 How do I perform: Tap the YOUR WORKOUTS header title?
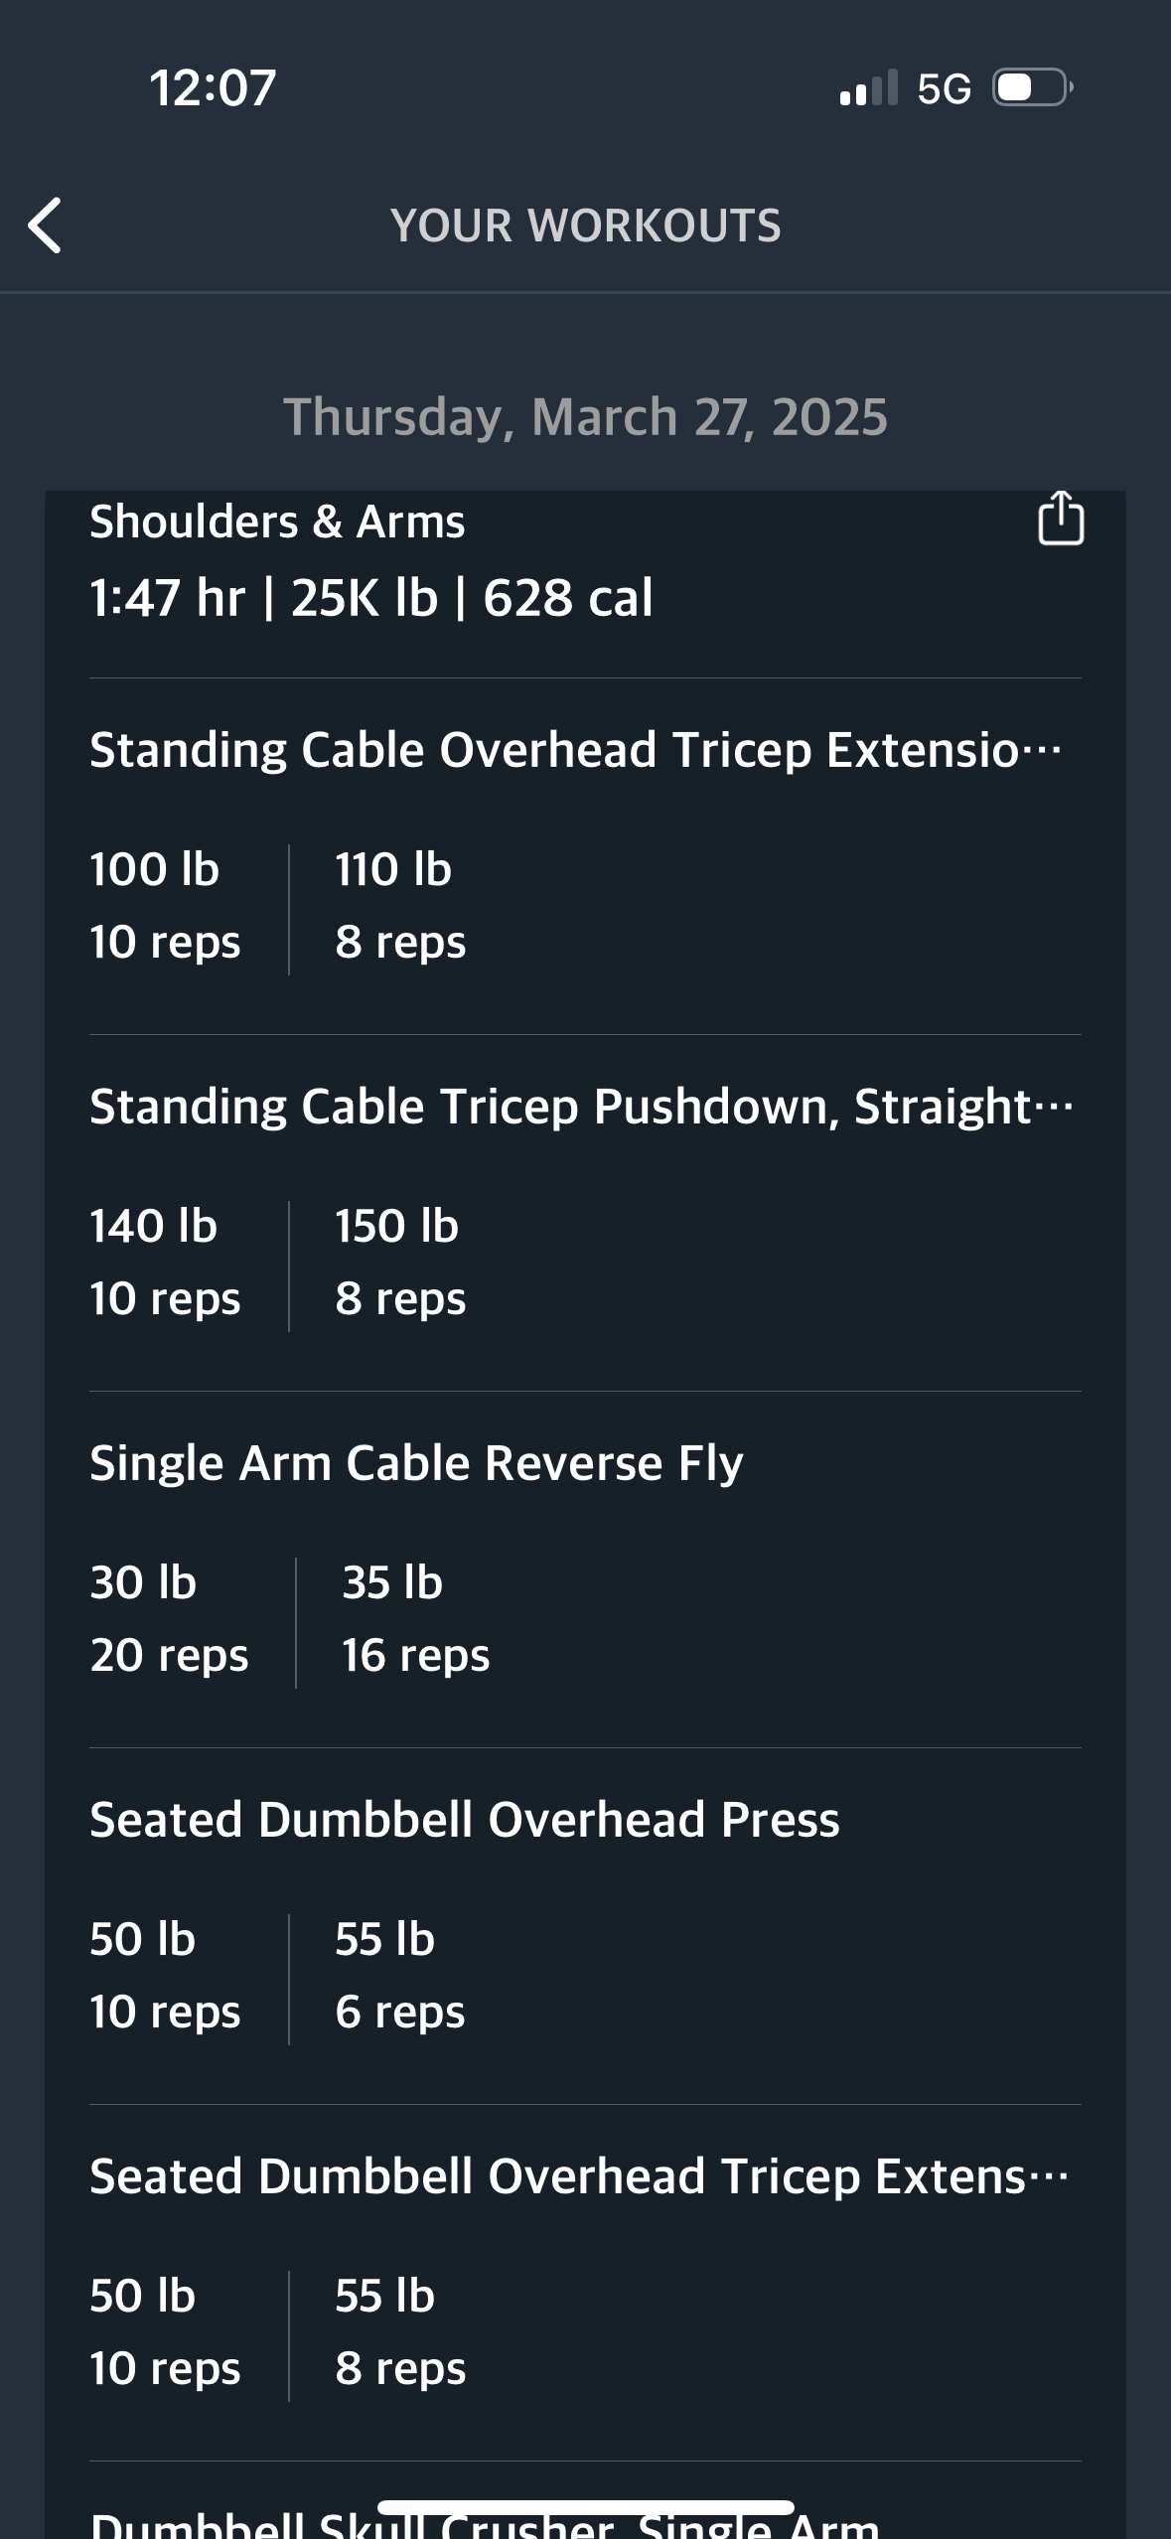click(586, 225)
